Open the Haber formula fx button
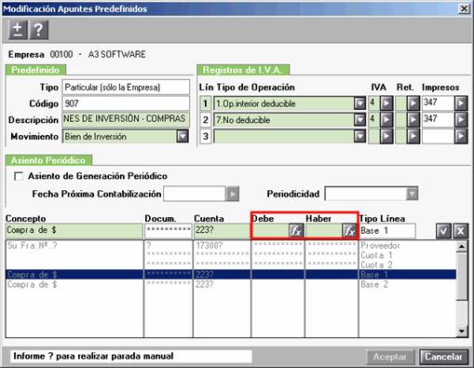Image resolution: width=474 pixels, height=368 pixels. [349, 231]
